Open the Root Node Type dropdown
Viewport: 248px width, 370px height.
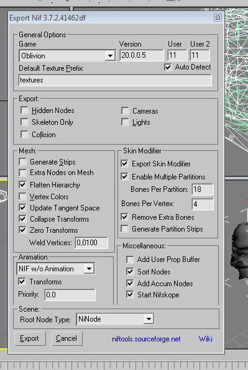115,319
